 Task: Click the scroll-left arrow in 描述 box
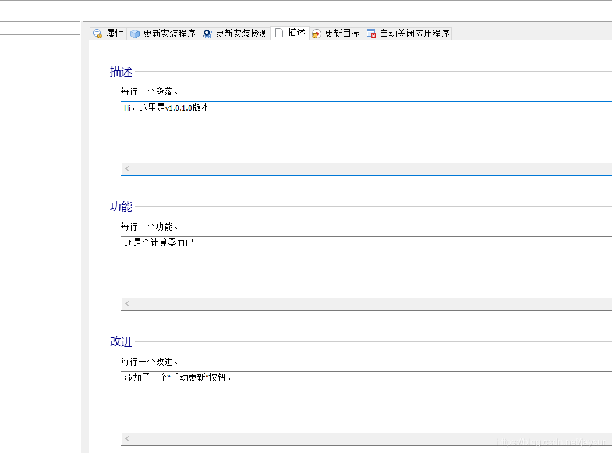point(128,168)
